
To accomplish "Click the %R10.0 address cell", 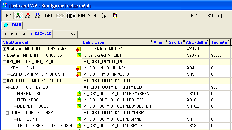I will coord(197,94).
